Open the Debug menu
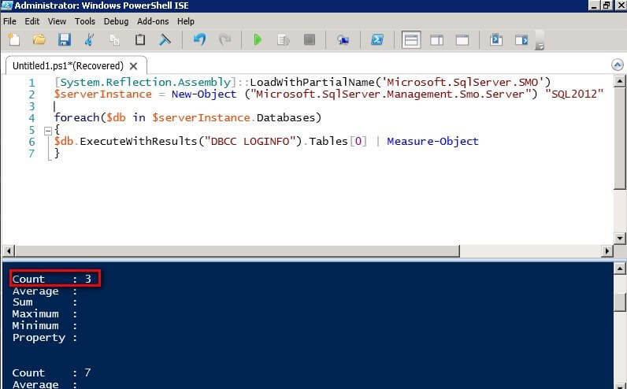 pyautogui.click(x=116, y=21)
